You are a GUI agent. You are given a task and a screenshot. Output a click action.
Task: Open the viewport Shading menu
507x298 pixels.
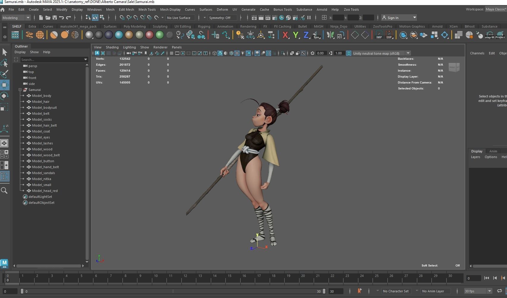pyautogui.click(x=112, y=47)
